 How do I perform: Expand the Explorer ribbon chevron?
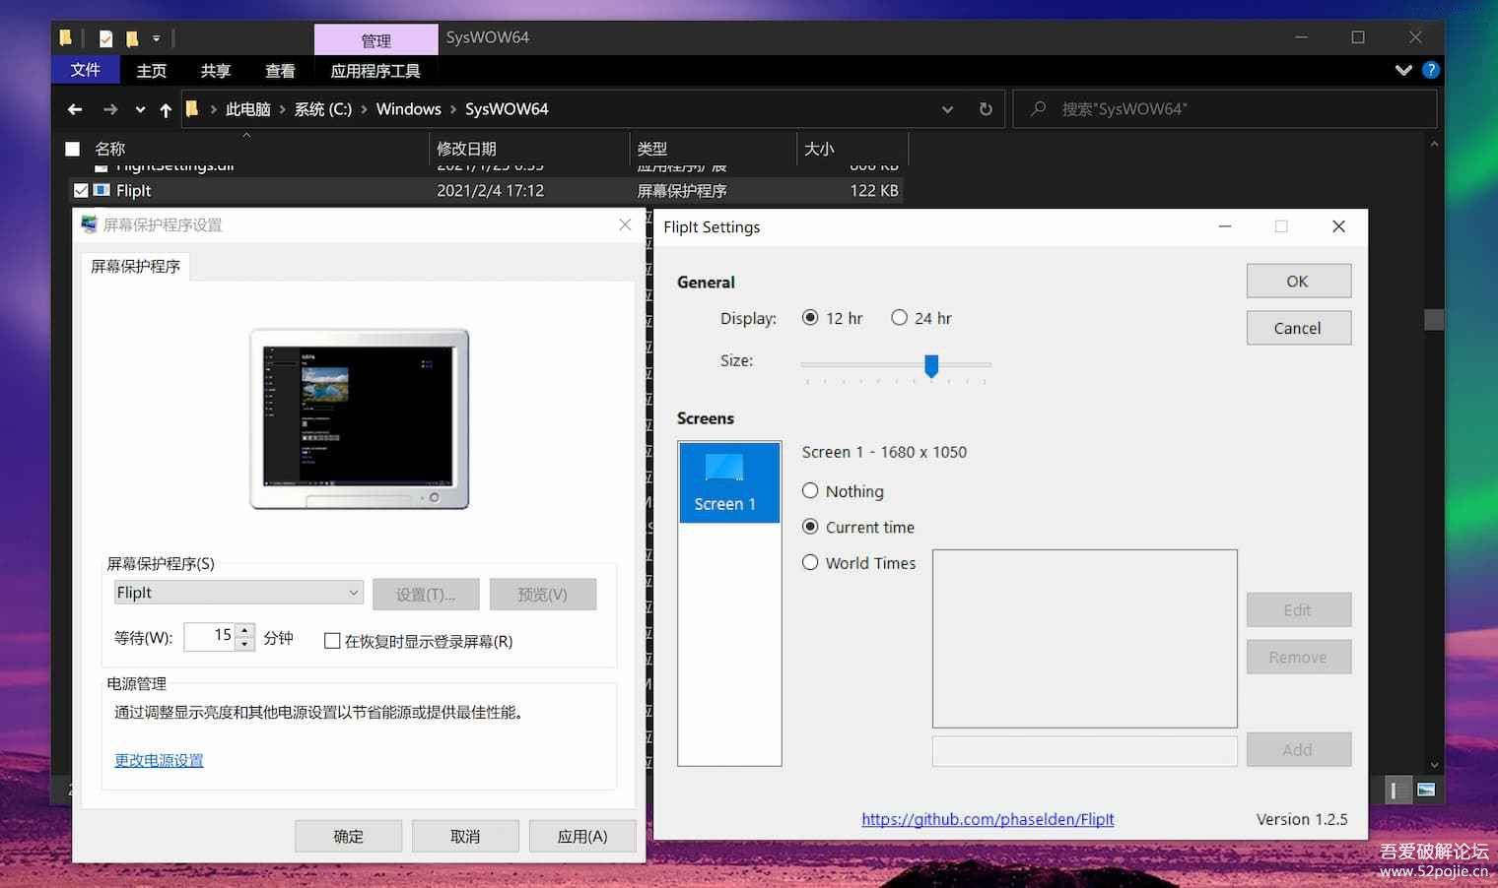point(1403,70)
